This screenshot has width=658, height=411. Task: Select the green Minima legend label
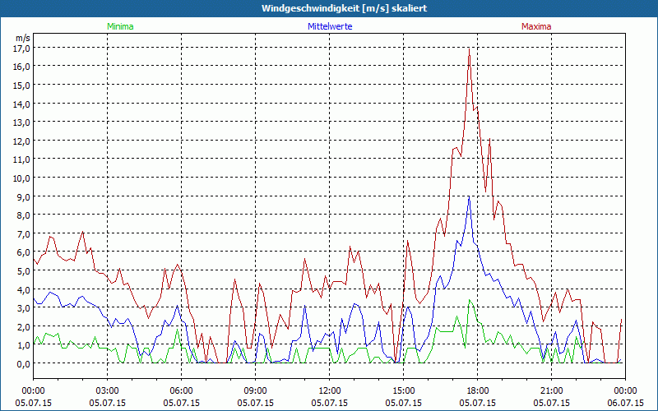(x=120, y=26)
